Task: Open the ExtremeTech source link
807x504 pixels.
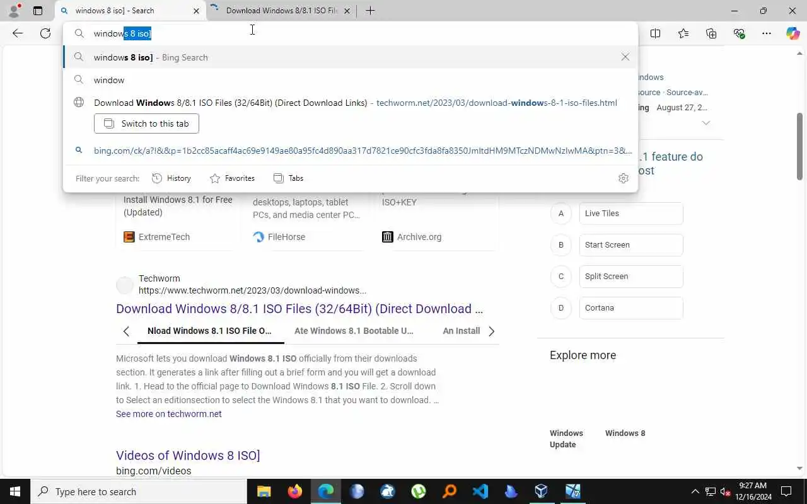Action: (156, 237)
